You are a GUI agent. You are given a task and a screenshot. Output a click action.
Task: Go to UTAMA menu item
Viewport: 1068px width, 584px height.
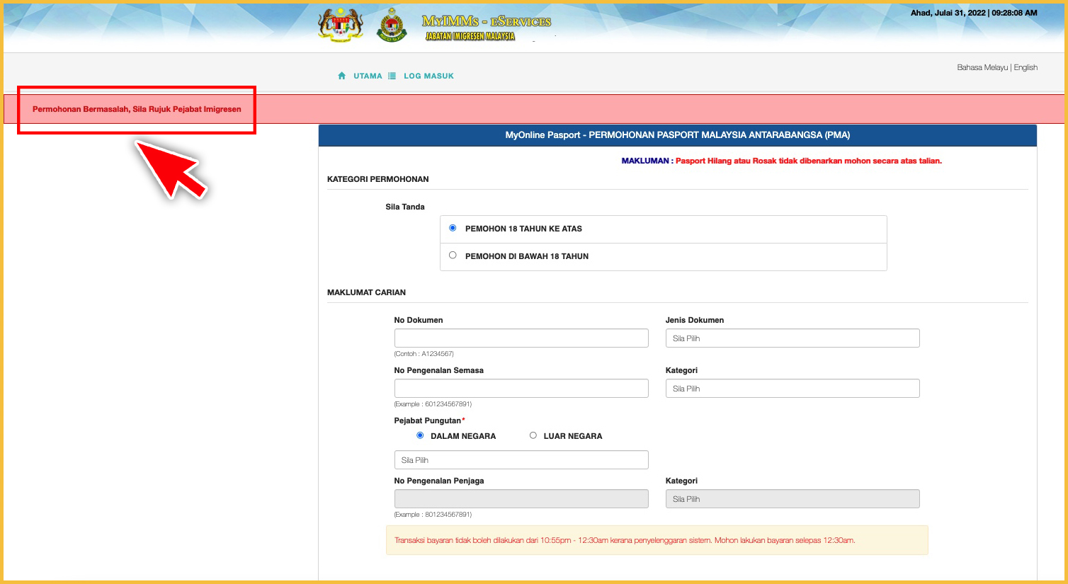[368, 76]
